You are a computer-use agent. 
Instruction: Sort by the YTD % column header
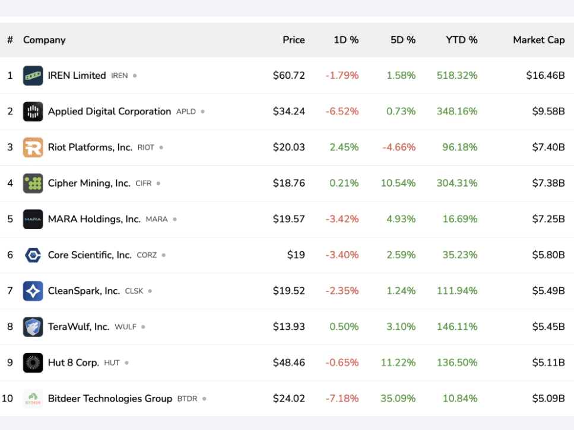click(461, 40)
